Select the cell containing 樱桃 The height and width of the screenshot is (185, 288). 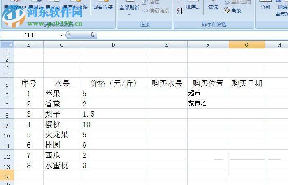[62, 124]
